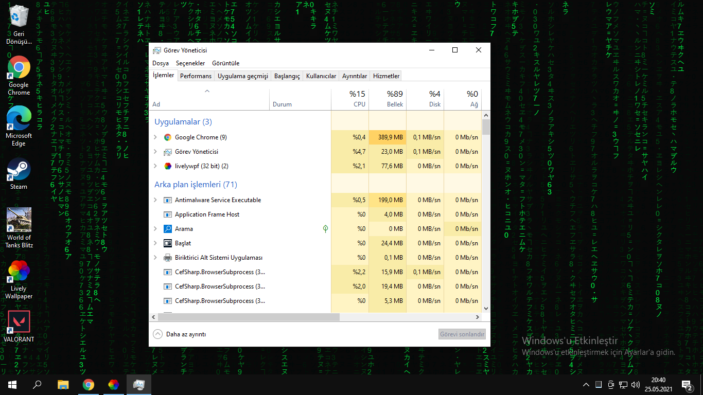Expand the Google Chrome (9) process group

coord(155,137)
